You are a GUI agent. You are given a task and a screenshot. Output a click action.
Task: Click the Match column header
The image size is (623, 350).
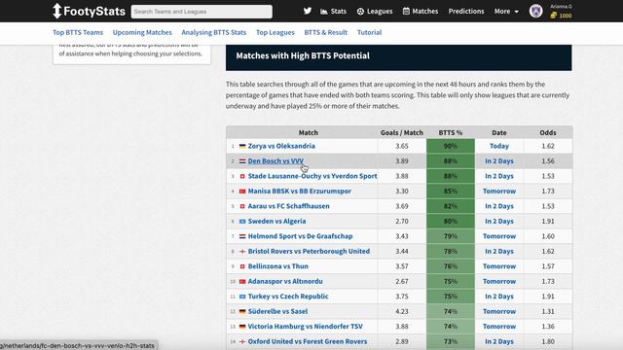[x=309, y=132]
